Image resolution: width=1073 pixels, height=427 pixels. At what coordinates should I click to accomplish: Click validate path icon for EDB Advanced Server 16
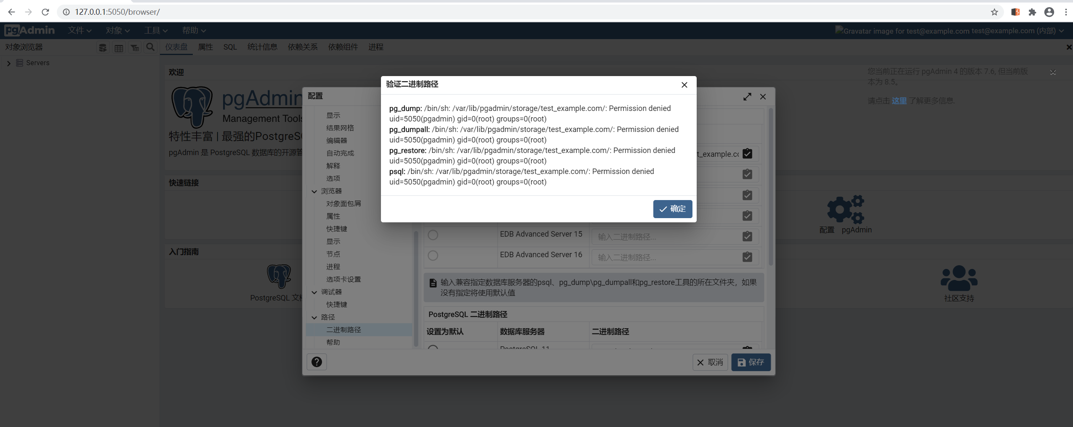click(x=747, y=257)
